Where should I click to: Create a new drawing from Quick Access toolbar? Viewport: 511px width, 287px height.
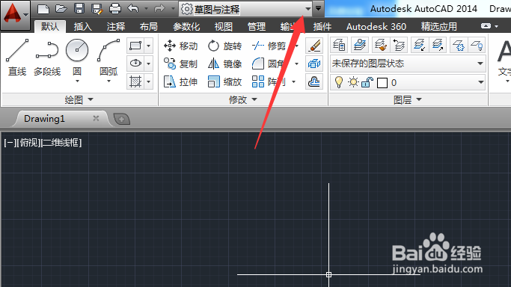43,9
